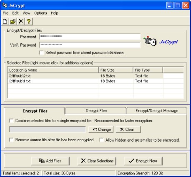Click the Total items selected status entry
The height and width of the screenshot is (177, 191).
pyautogui.click(x=21, y=173)
